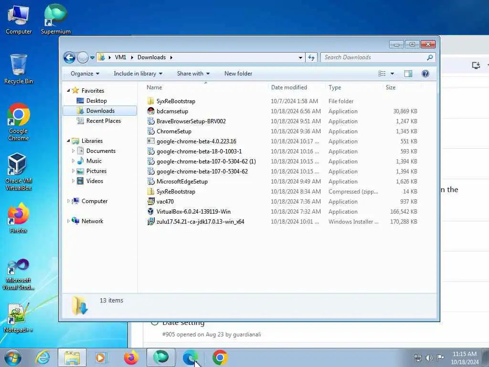
Task: Select the SyxReBootstrap file folder icon
Action: pyautogui.click(x=150, y=101)
